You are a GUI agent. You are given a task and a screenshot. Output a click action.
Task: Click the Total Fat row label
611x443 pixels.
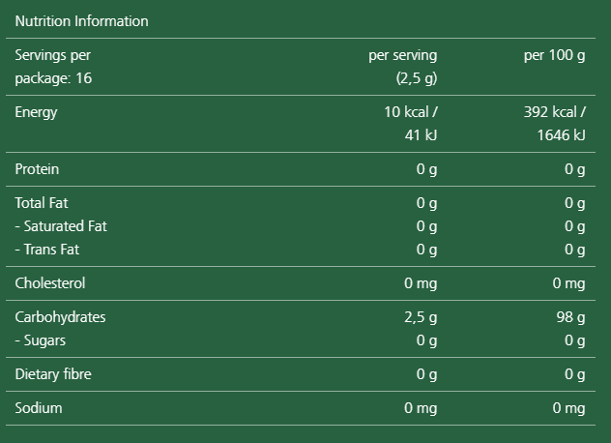coord(41,203)
